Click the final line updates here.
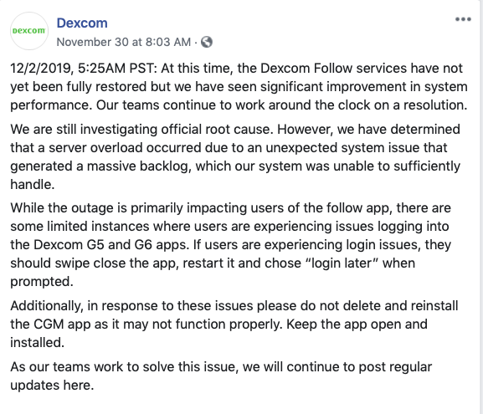The width and height of the screenshot is (483, 414). tap(52, 385)
